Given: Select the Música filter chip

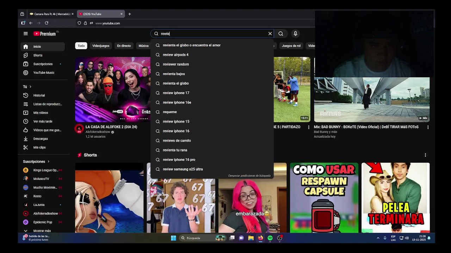Looking at the screenshot, I should [x=143, y=46].
